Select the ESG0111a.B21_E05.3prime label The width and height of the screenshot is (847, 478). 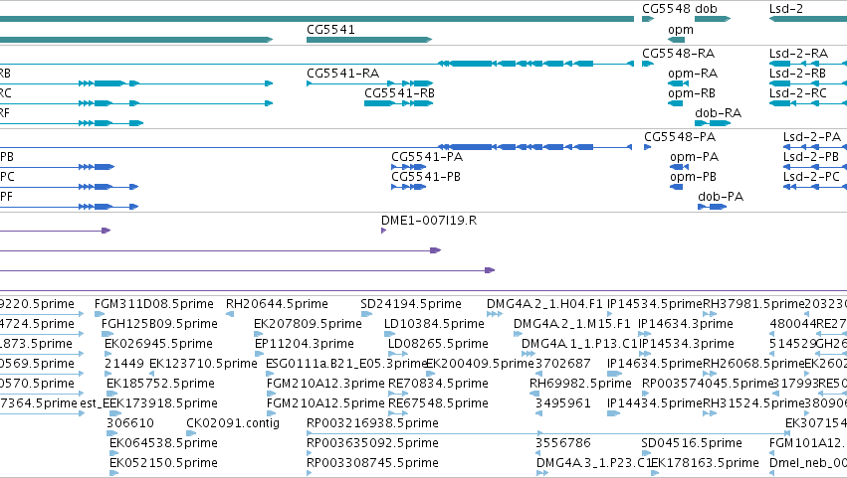347,364
